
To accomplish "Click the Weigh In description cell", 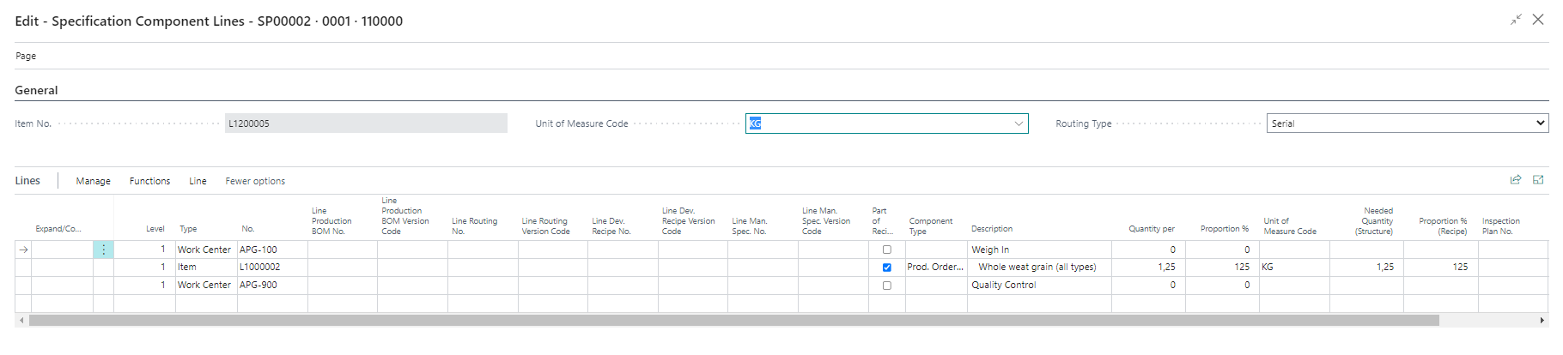I will pyautogui.click(x=1039, y=250).
